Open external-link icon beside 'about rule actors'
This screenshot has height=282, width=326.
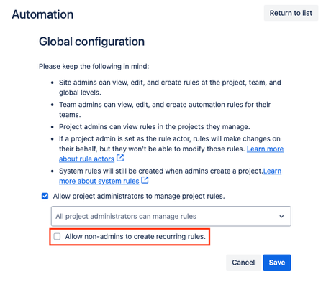[120, 158]
